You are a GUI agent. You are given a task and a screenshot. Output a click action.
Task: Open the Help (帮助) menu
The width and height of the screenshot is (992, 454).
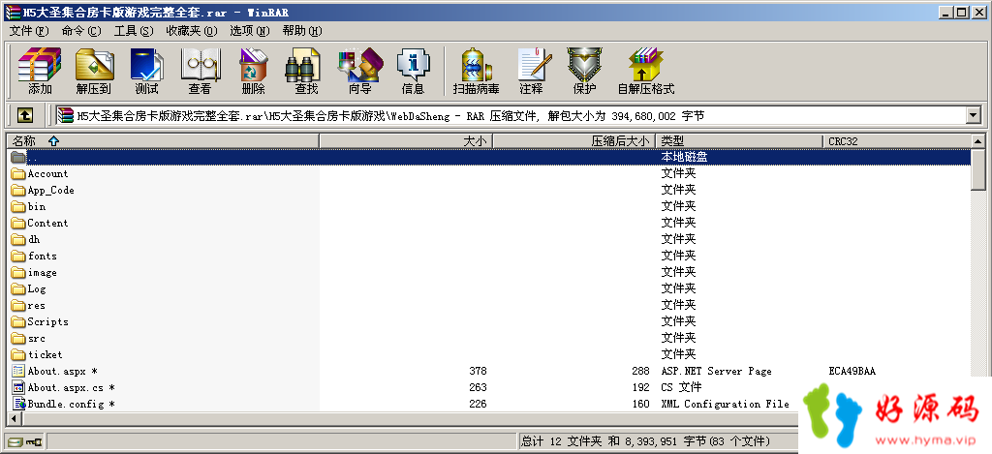tap(302, 30)
